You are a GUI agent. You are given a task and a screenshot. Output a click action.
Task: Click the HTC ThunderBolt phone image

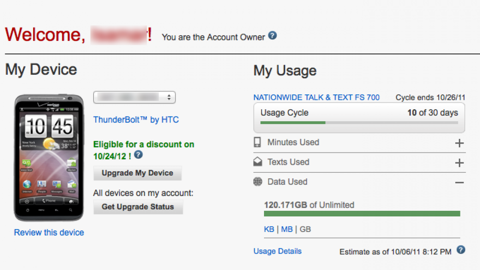[49, 158]
